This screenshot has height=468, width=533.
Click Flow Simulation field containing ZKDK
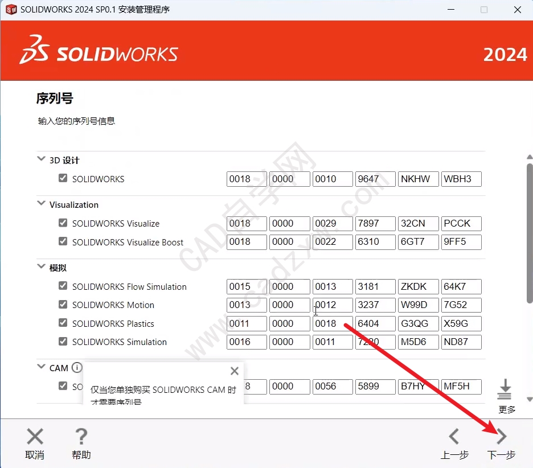coord(419,286)
